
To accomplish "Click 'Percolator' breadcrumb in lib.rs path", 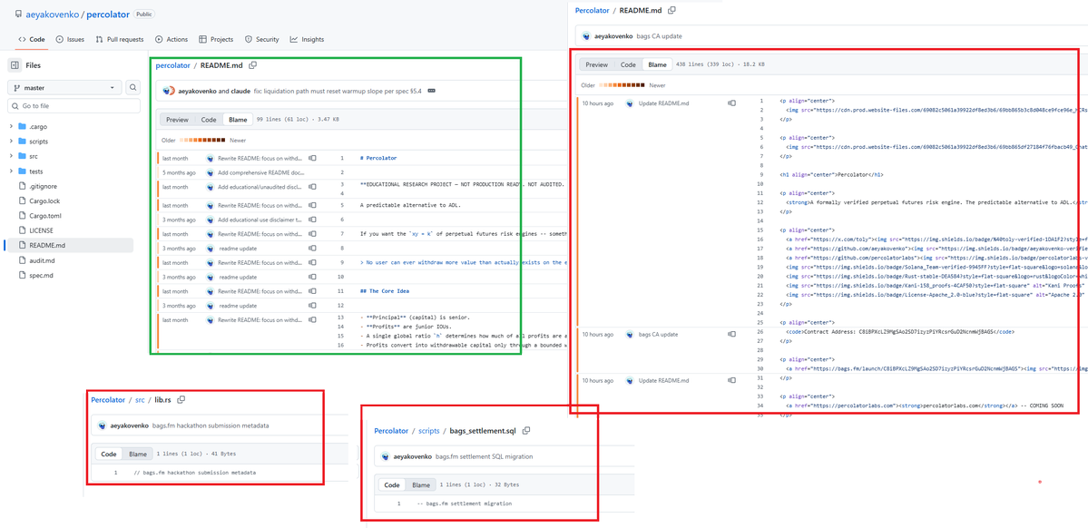I will (x=108, y=400).
